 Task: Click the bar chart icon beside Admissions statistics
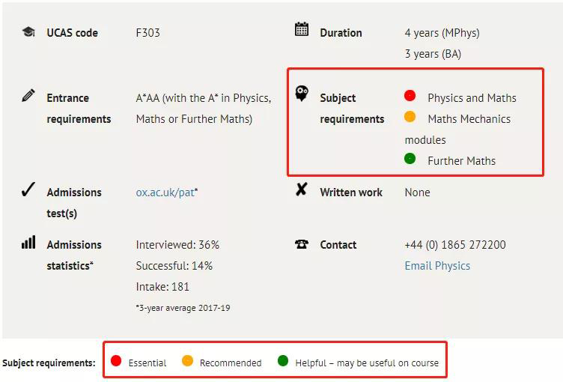pos(28,242)
